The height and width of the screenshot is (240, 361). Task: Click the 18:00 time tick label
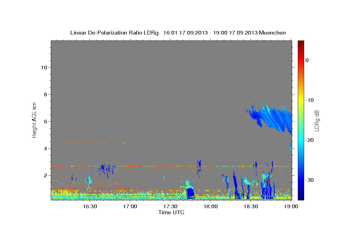tap(211, 207)
